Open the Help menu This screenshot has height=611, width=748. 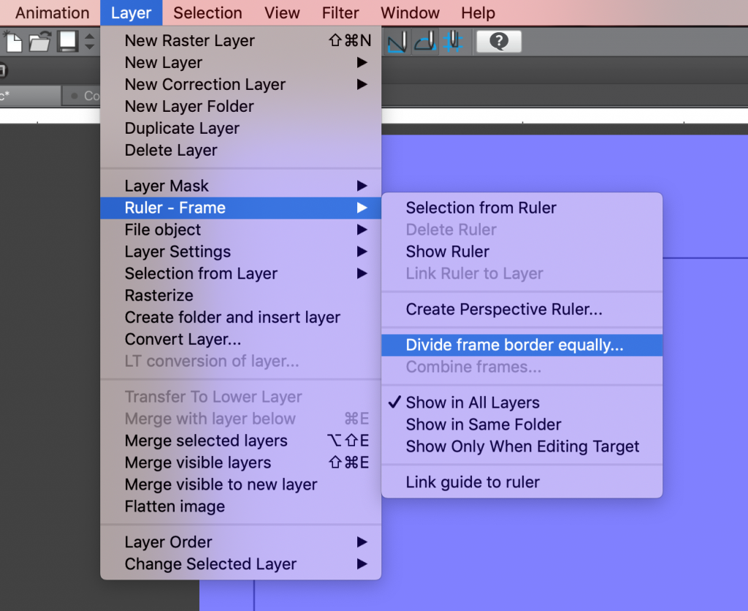[478, 13]
